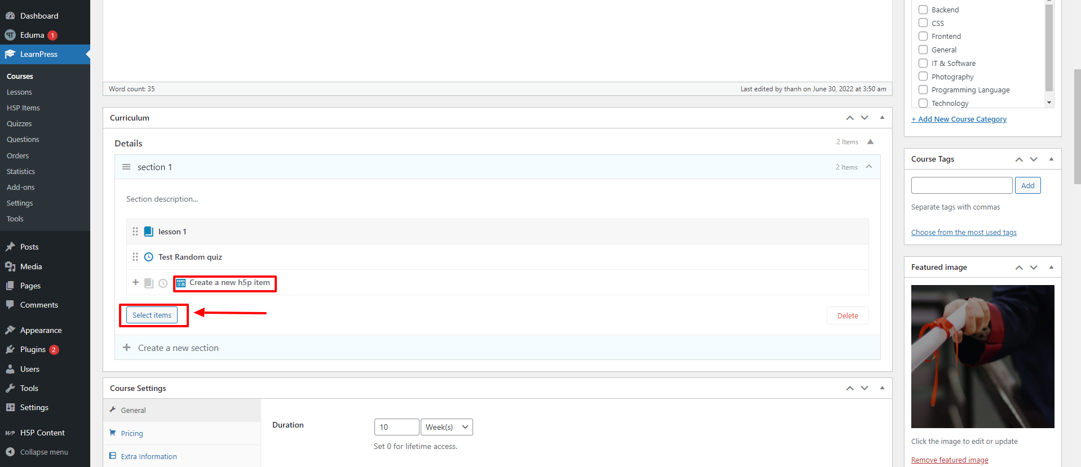This screenshot has width=1081, height=467.
Task: Click the Collapse menu arrow icon
Action: tap(10, 452)
